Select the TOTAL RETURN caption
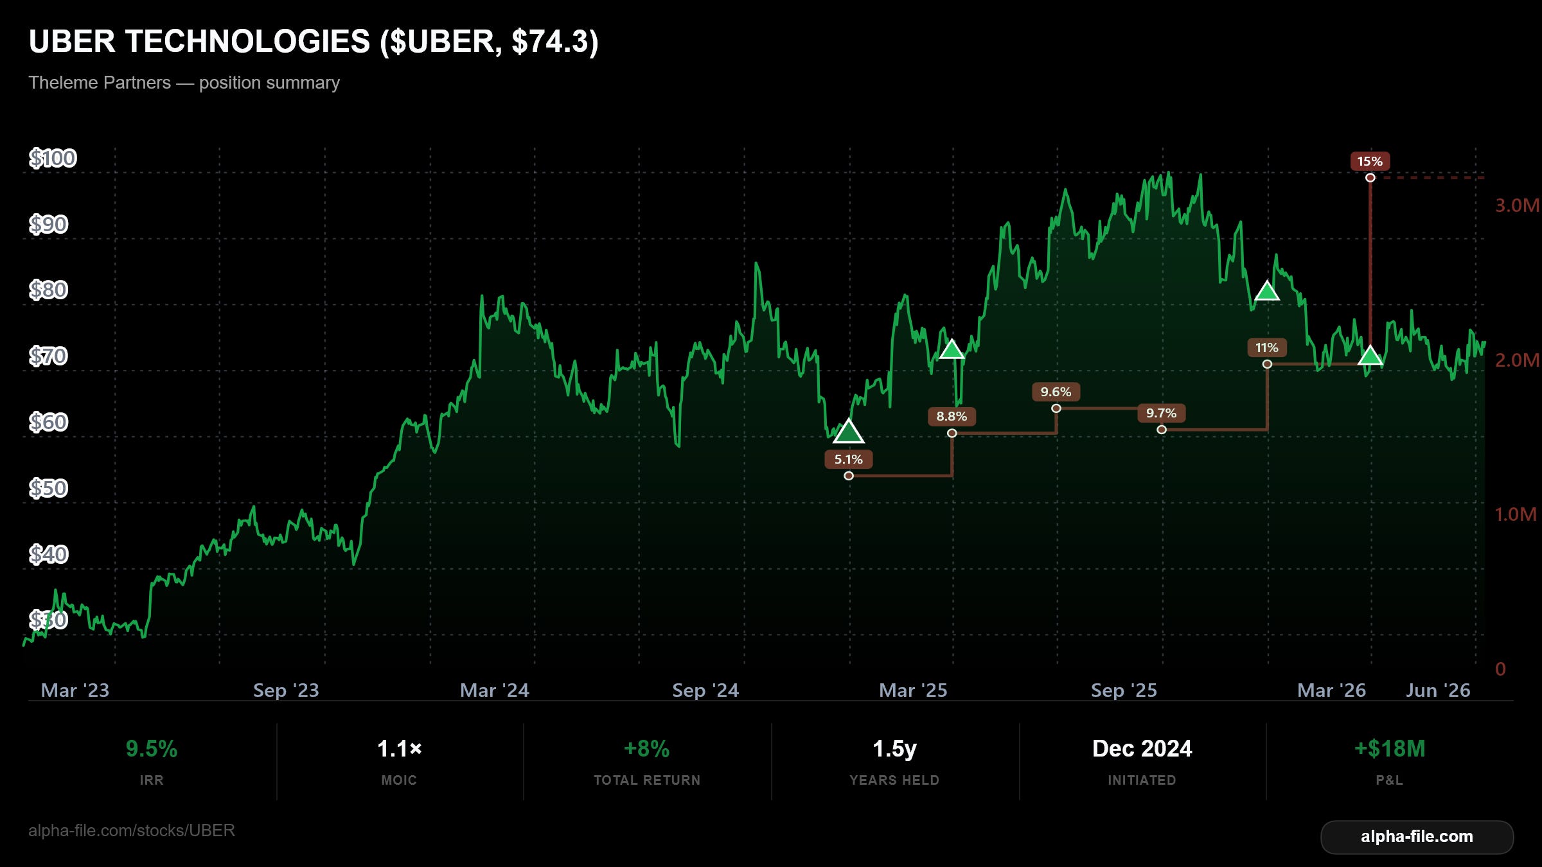Image resolution: width=1542 pixels, height=867 pixels. coord(647,780)
